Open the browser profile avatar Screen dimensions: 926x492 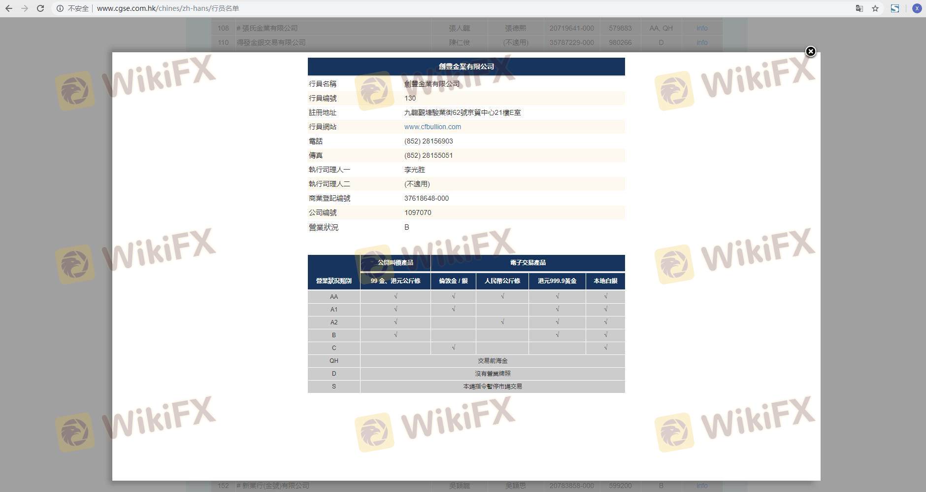(x=917, y=8)
